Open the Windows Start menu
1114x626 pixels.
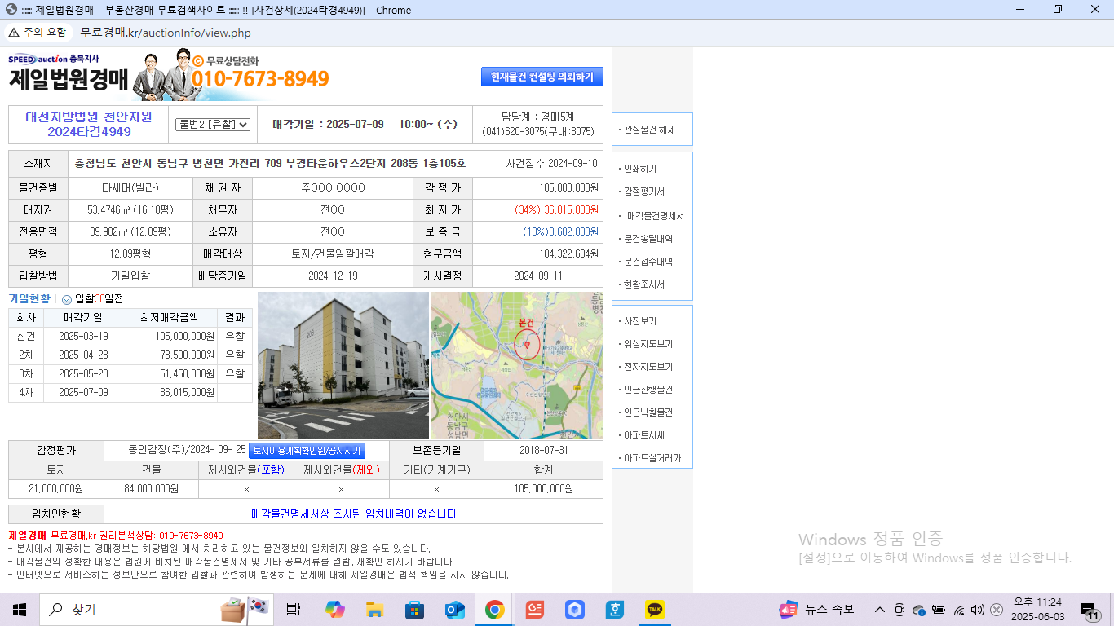[20, 610]
